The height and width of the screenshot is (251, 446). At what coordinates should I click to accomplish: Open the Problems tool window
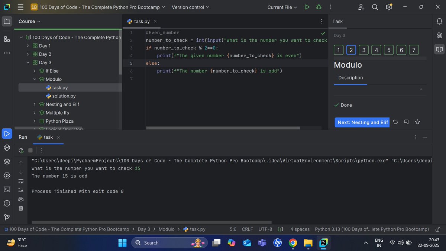coord(7,203)
